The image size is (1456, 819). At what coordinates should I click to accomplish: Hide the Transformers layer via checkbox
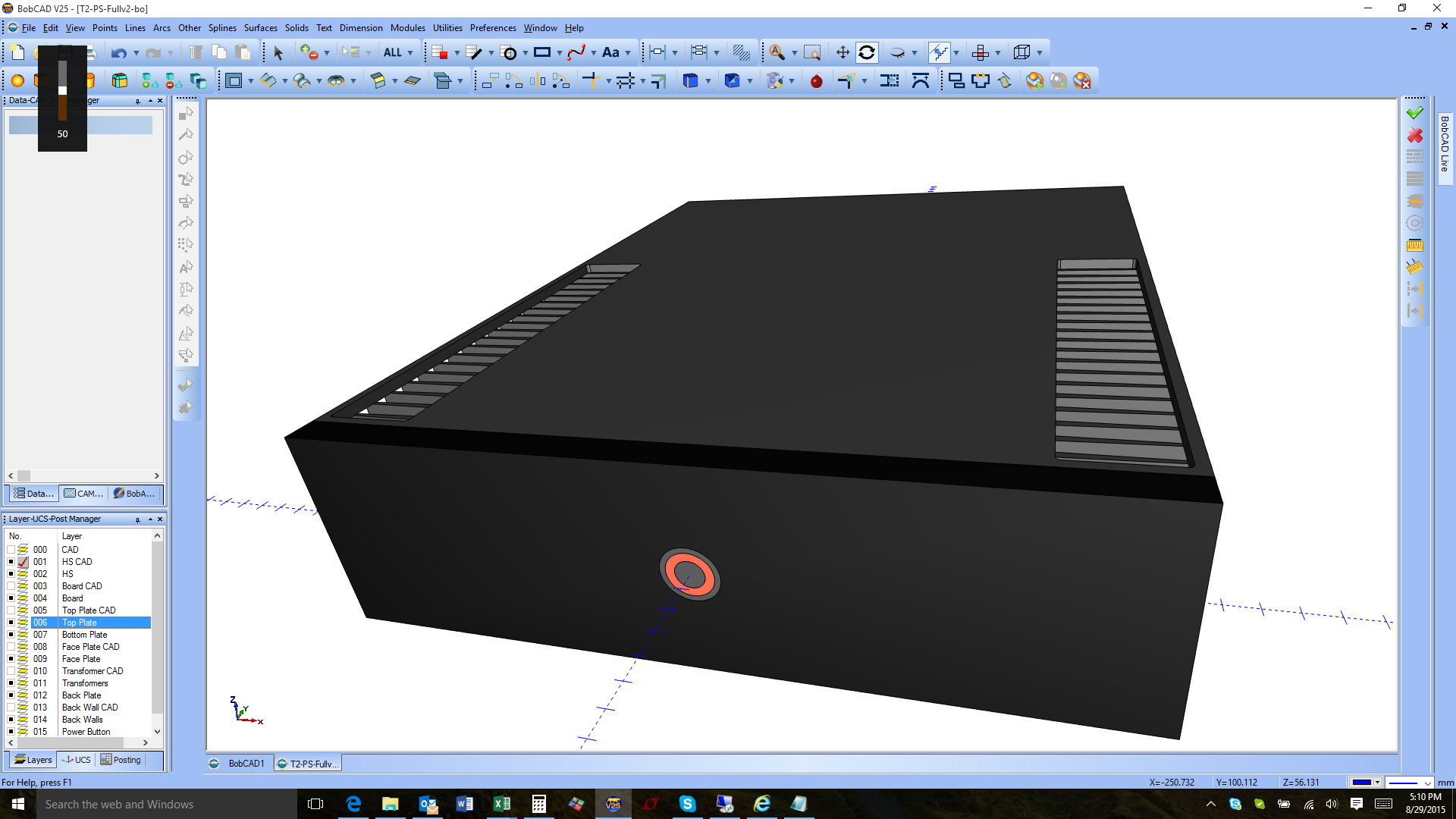(x=11, y=683)
